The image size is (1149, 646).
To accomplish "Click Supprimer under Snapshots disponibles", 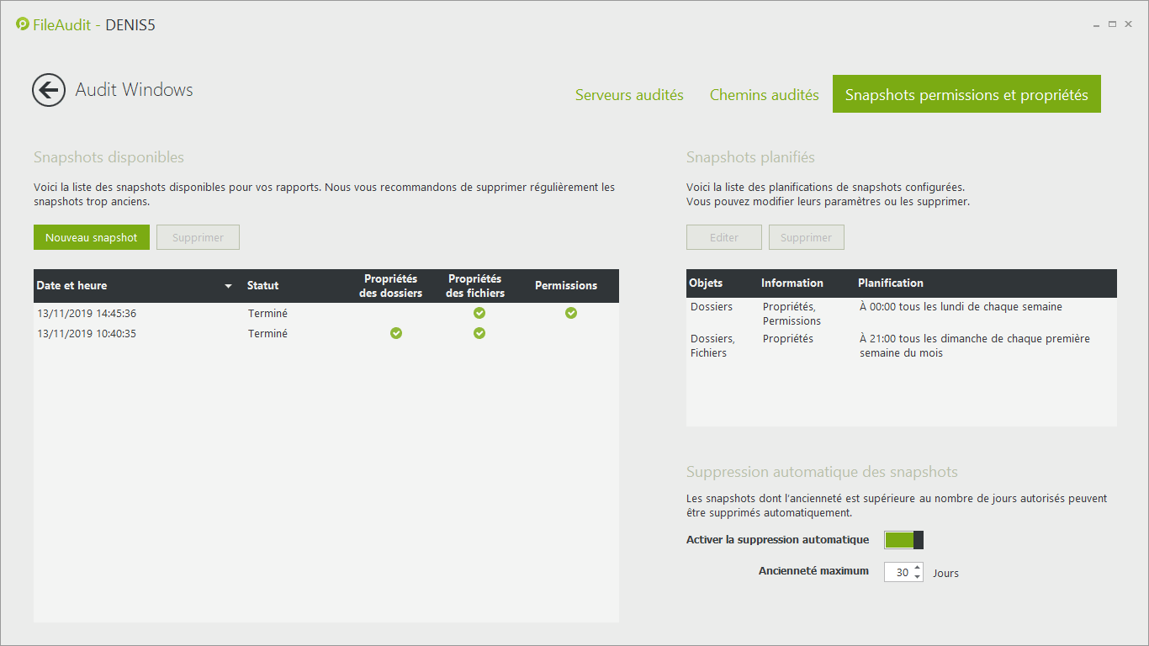I will pos(198,237).
